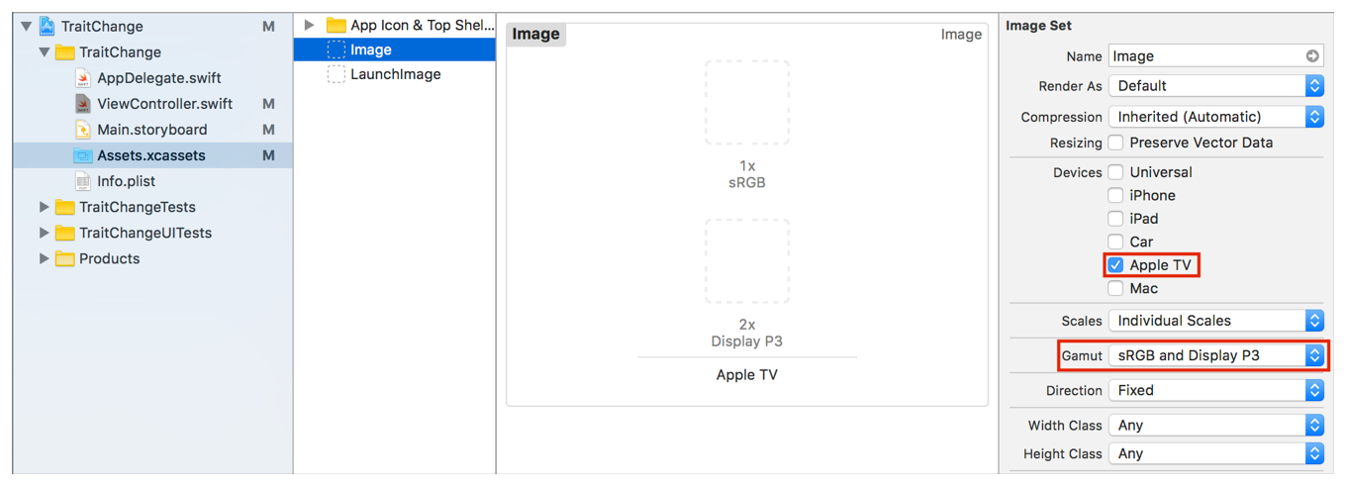Screen dimensions: 1346x486
Task: Click the 1x sRGB image well
Action: click(747, 103)
